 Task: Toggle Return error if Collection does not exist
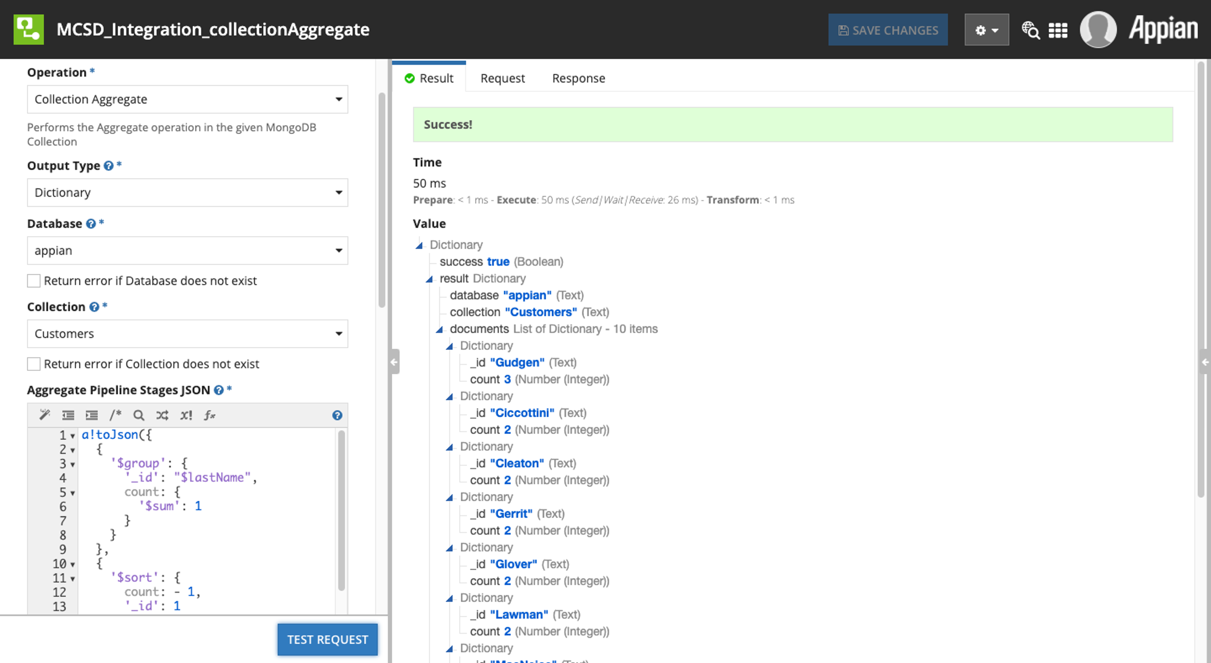pyautogui.click(x=33, y=364)
